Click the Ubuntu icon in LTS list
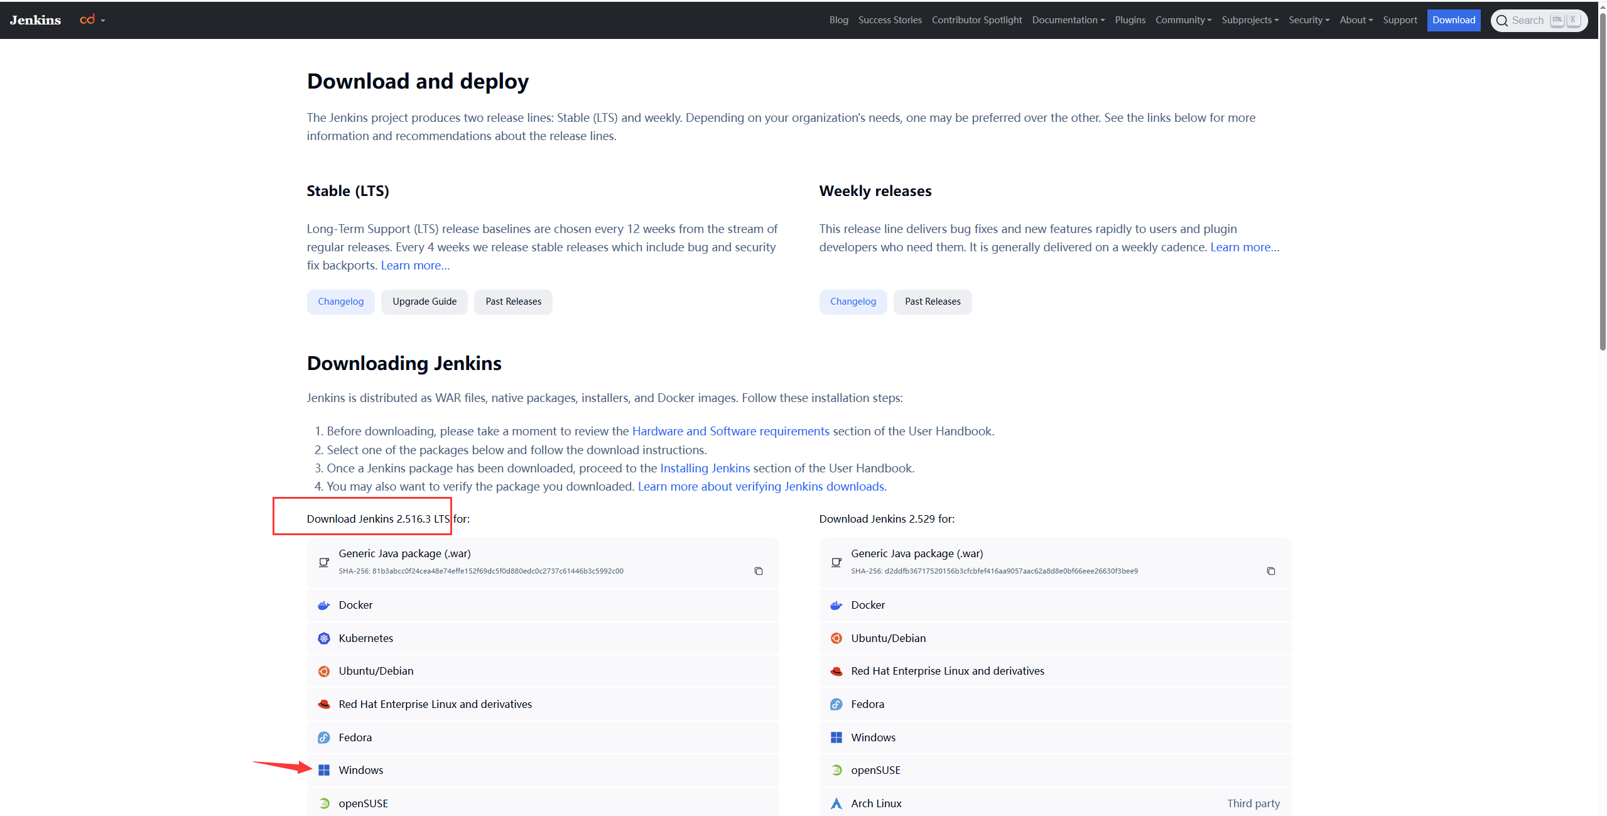The width and height of the screenshot is (1607, 816). coord(324,672)
